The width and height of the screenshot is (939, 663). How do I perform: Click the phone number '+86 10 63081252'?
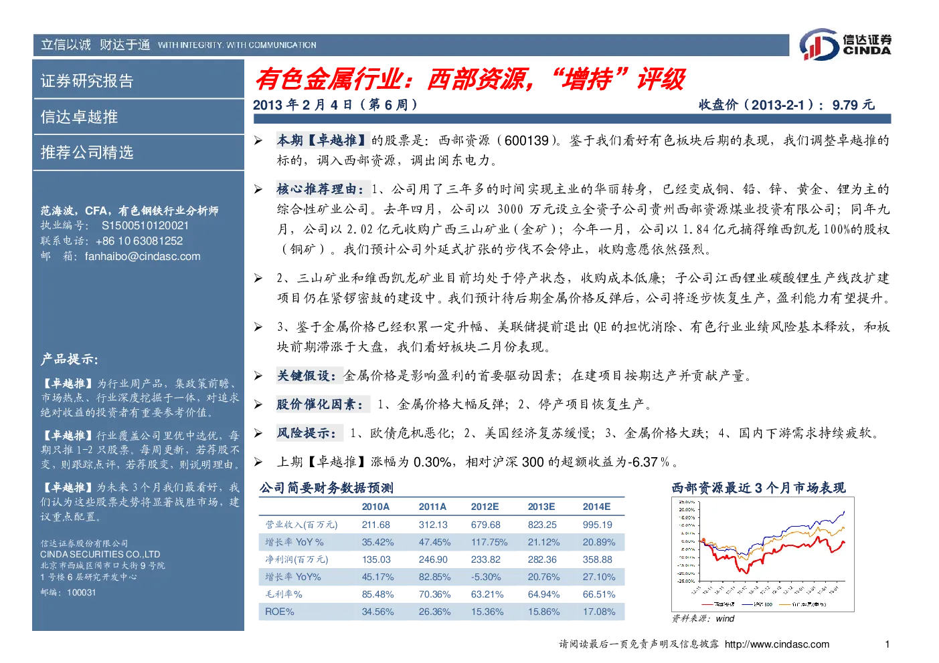[139, 241]
